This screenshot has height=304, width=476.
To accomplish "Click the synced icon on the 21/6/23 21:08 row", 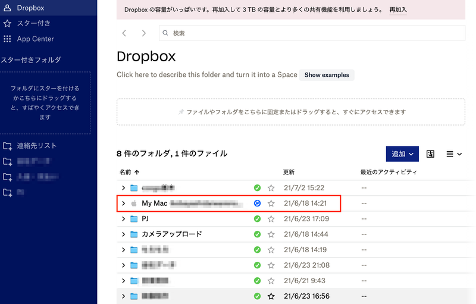I will pos(257,265).
